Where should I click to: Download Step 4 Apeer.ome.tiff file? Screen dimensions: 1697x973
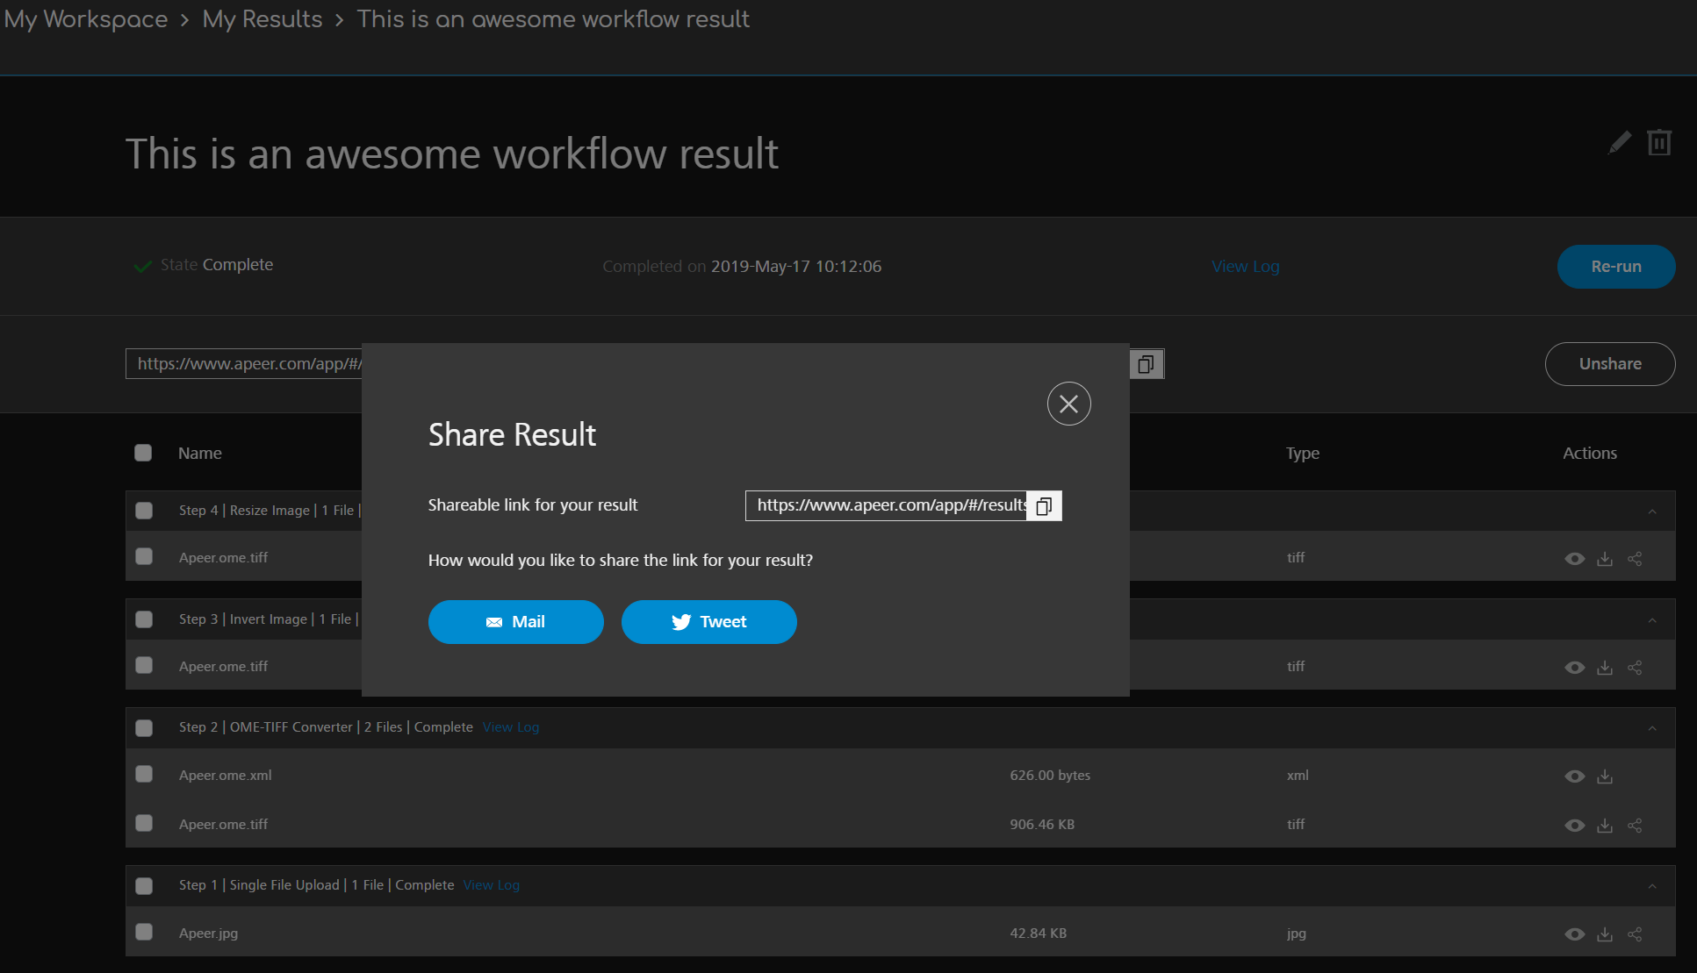click(1605, 559)
